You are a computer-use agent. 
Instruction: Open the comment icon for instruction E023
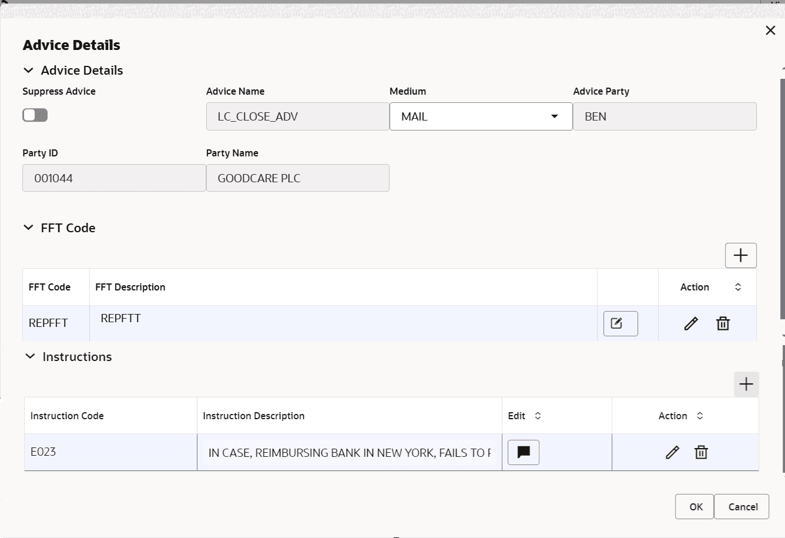[x=523, y=452]
